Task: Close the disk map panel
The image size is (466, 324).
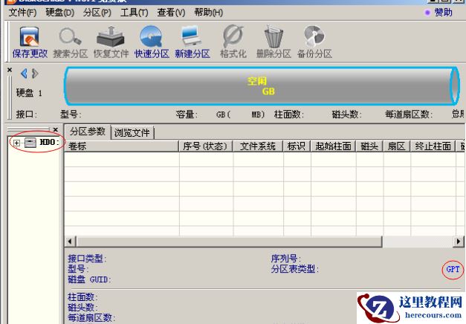Action: (10, 70)
